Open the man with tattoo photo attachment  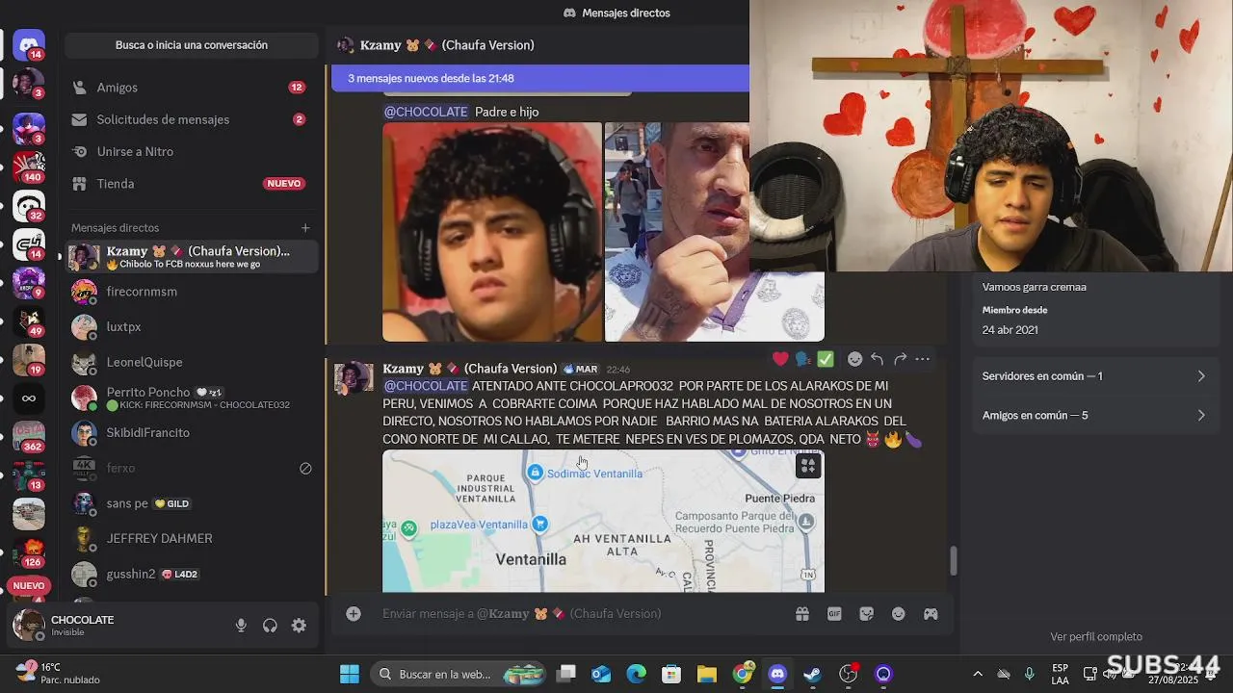coord(714,232)
